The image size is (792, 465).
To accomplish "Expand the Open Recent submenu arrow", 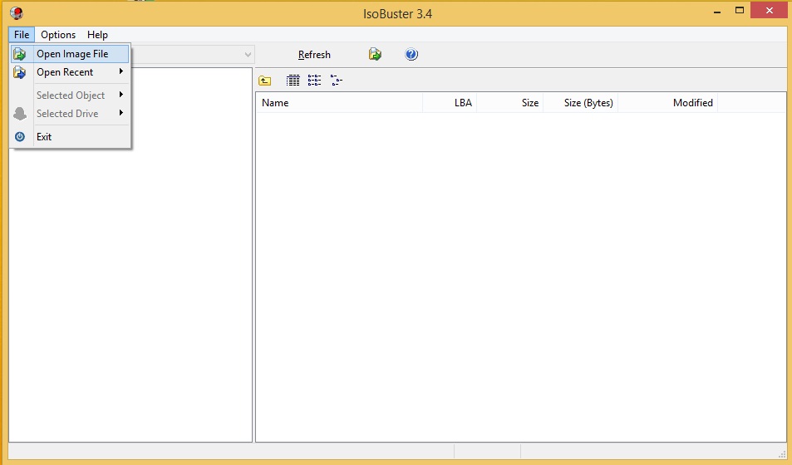I will click(121, 71).
